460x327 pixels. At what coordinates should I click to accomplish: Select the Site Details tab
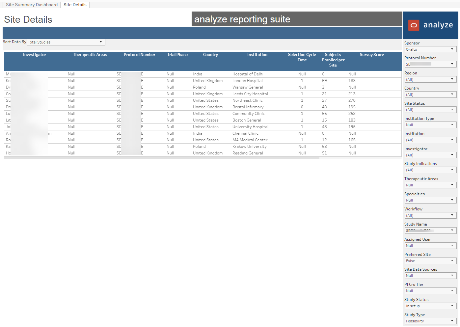(75, 5)
